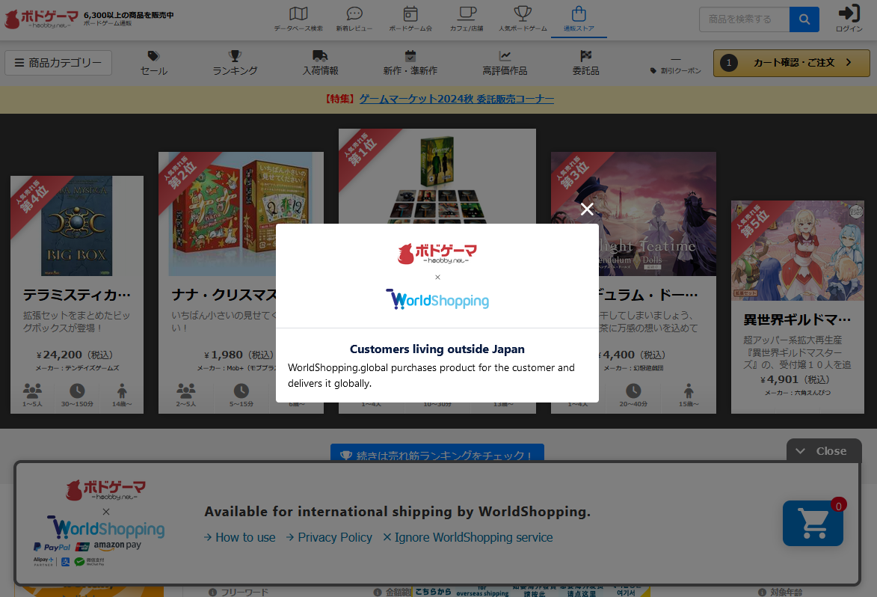Open the 高評価作品 chart menu item
Image resolution: width=877 pixels, height=597 pixels.
tap(505, 64)
